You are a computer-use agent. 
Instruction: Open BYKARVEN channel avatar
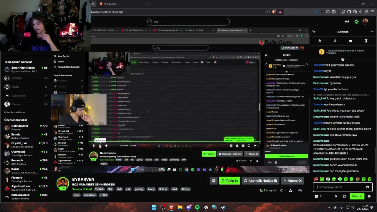63,183
